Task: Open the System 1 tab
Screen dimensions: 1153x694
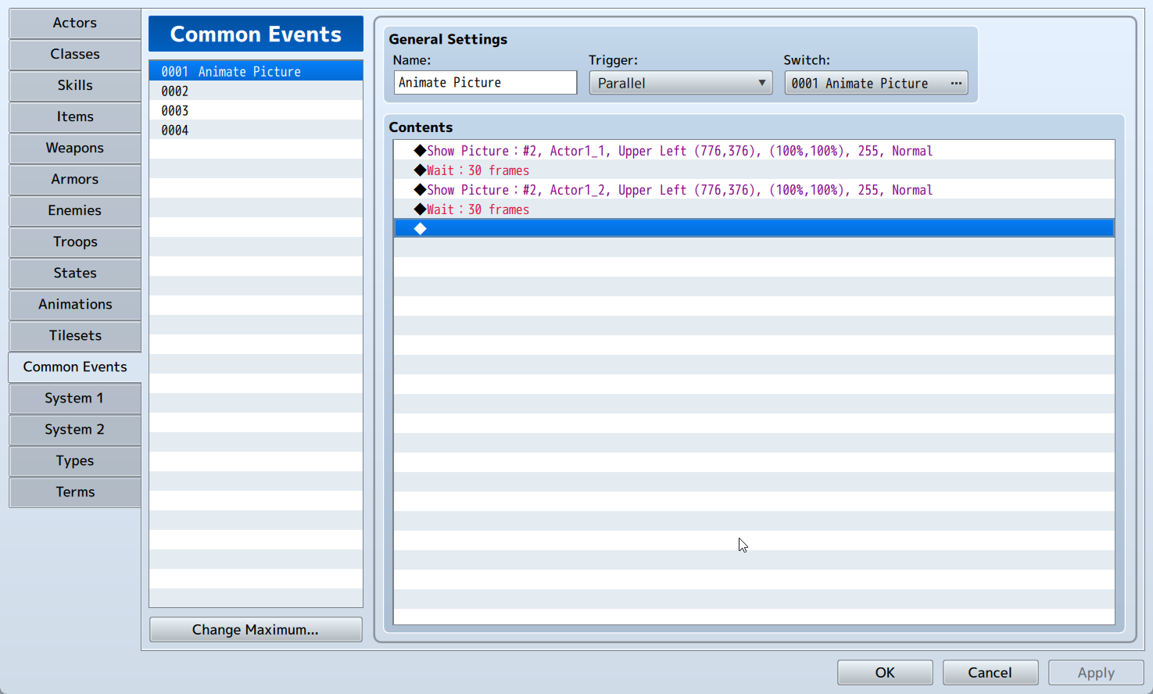Action: point(75,398)
